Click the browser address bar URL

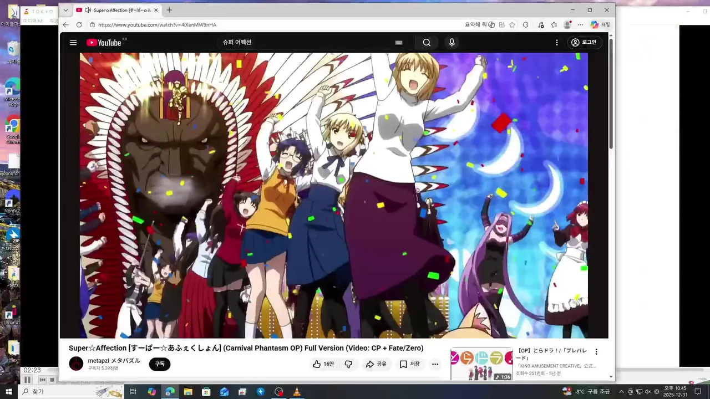[157, 25]
